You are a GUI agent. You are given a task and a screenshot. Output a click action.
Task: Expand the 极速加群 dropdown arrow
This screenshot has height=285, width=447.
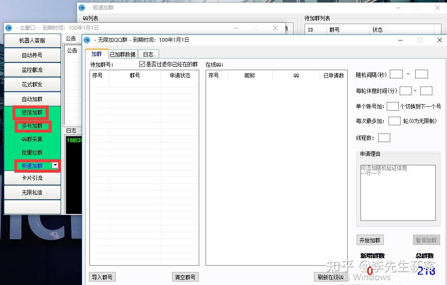[x=55, y=165]
